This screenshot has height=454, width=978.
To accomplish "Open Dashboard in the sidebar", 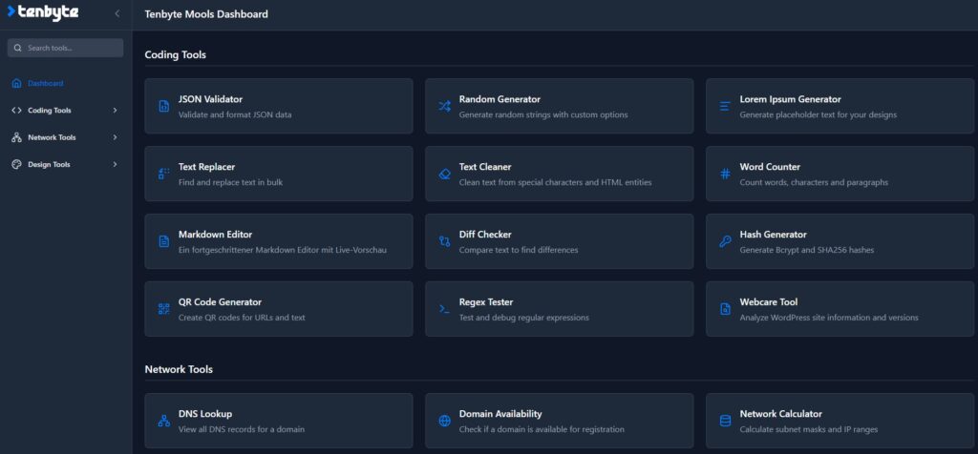I will pos(45,83).
